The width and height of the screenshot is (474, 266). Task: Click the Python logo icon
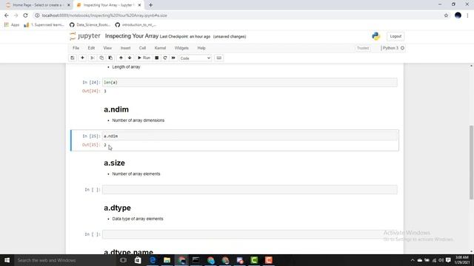[376, 36]
